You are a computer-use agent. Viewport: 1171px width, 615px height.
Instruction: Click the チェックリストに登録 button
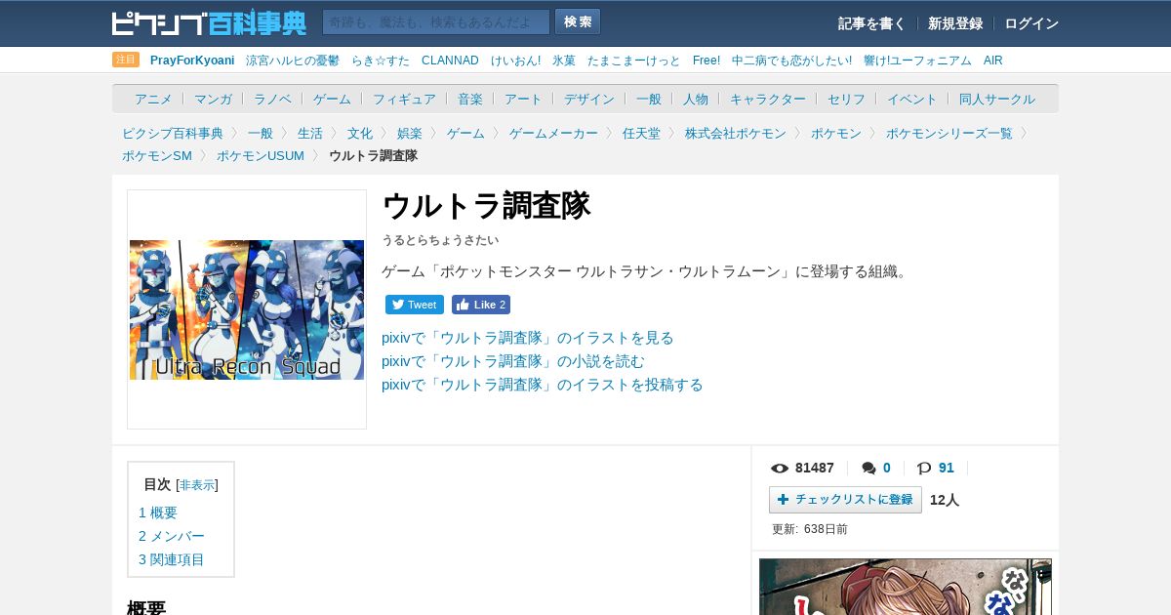[845, 500]
